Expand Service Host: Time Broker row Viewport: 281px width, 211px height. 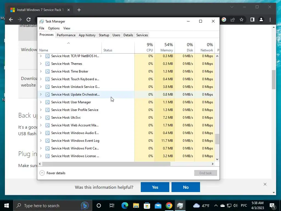point(41,71)
